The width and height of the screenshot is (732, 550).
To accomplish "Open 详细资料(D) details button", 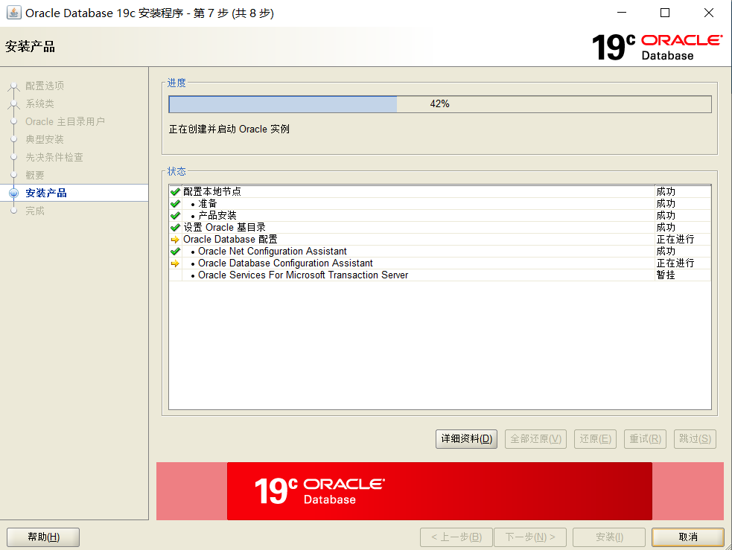I will tap(466, 439).
